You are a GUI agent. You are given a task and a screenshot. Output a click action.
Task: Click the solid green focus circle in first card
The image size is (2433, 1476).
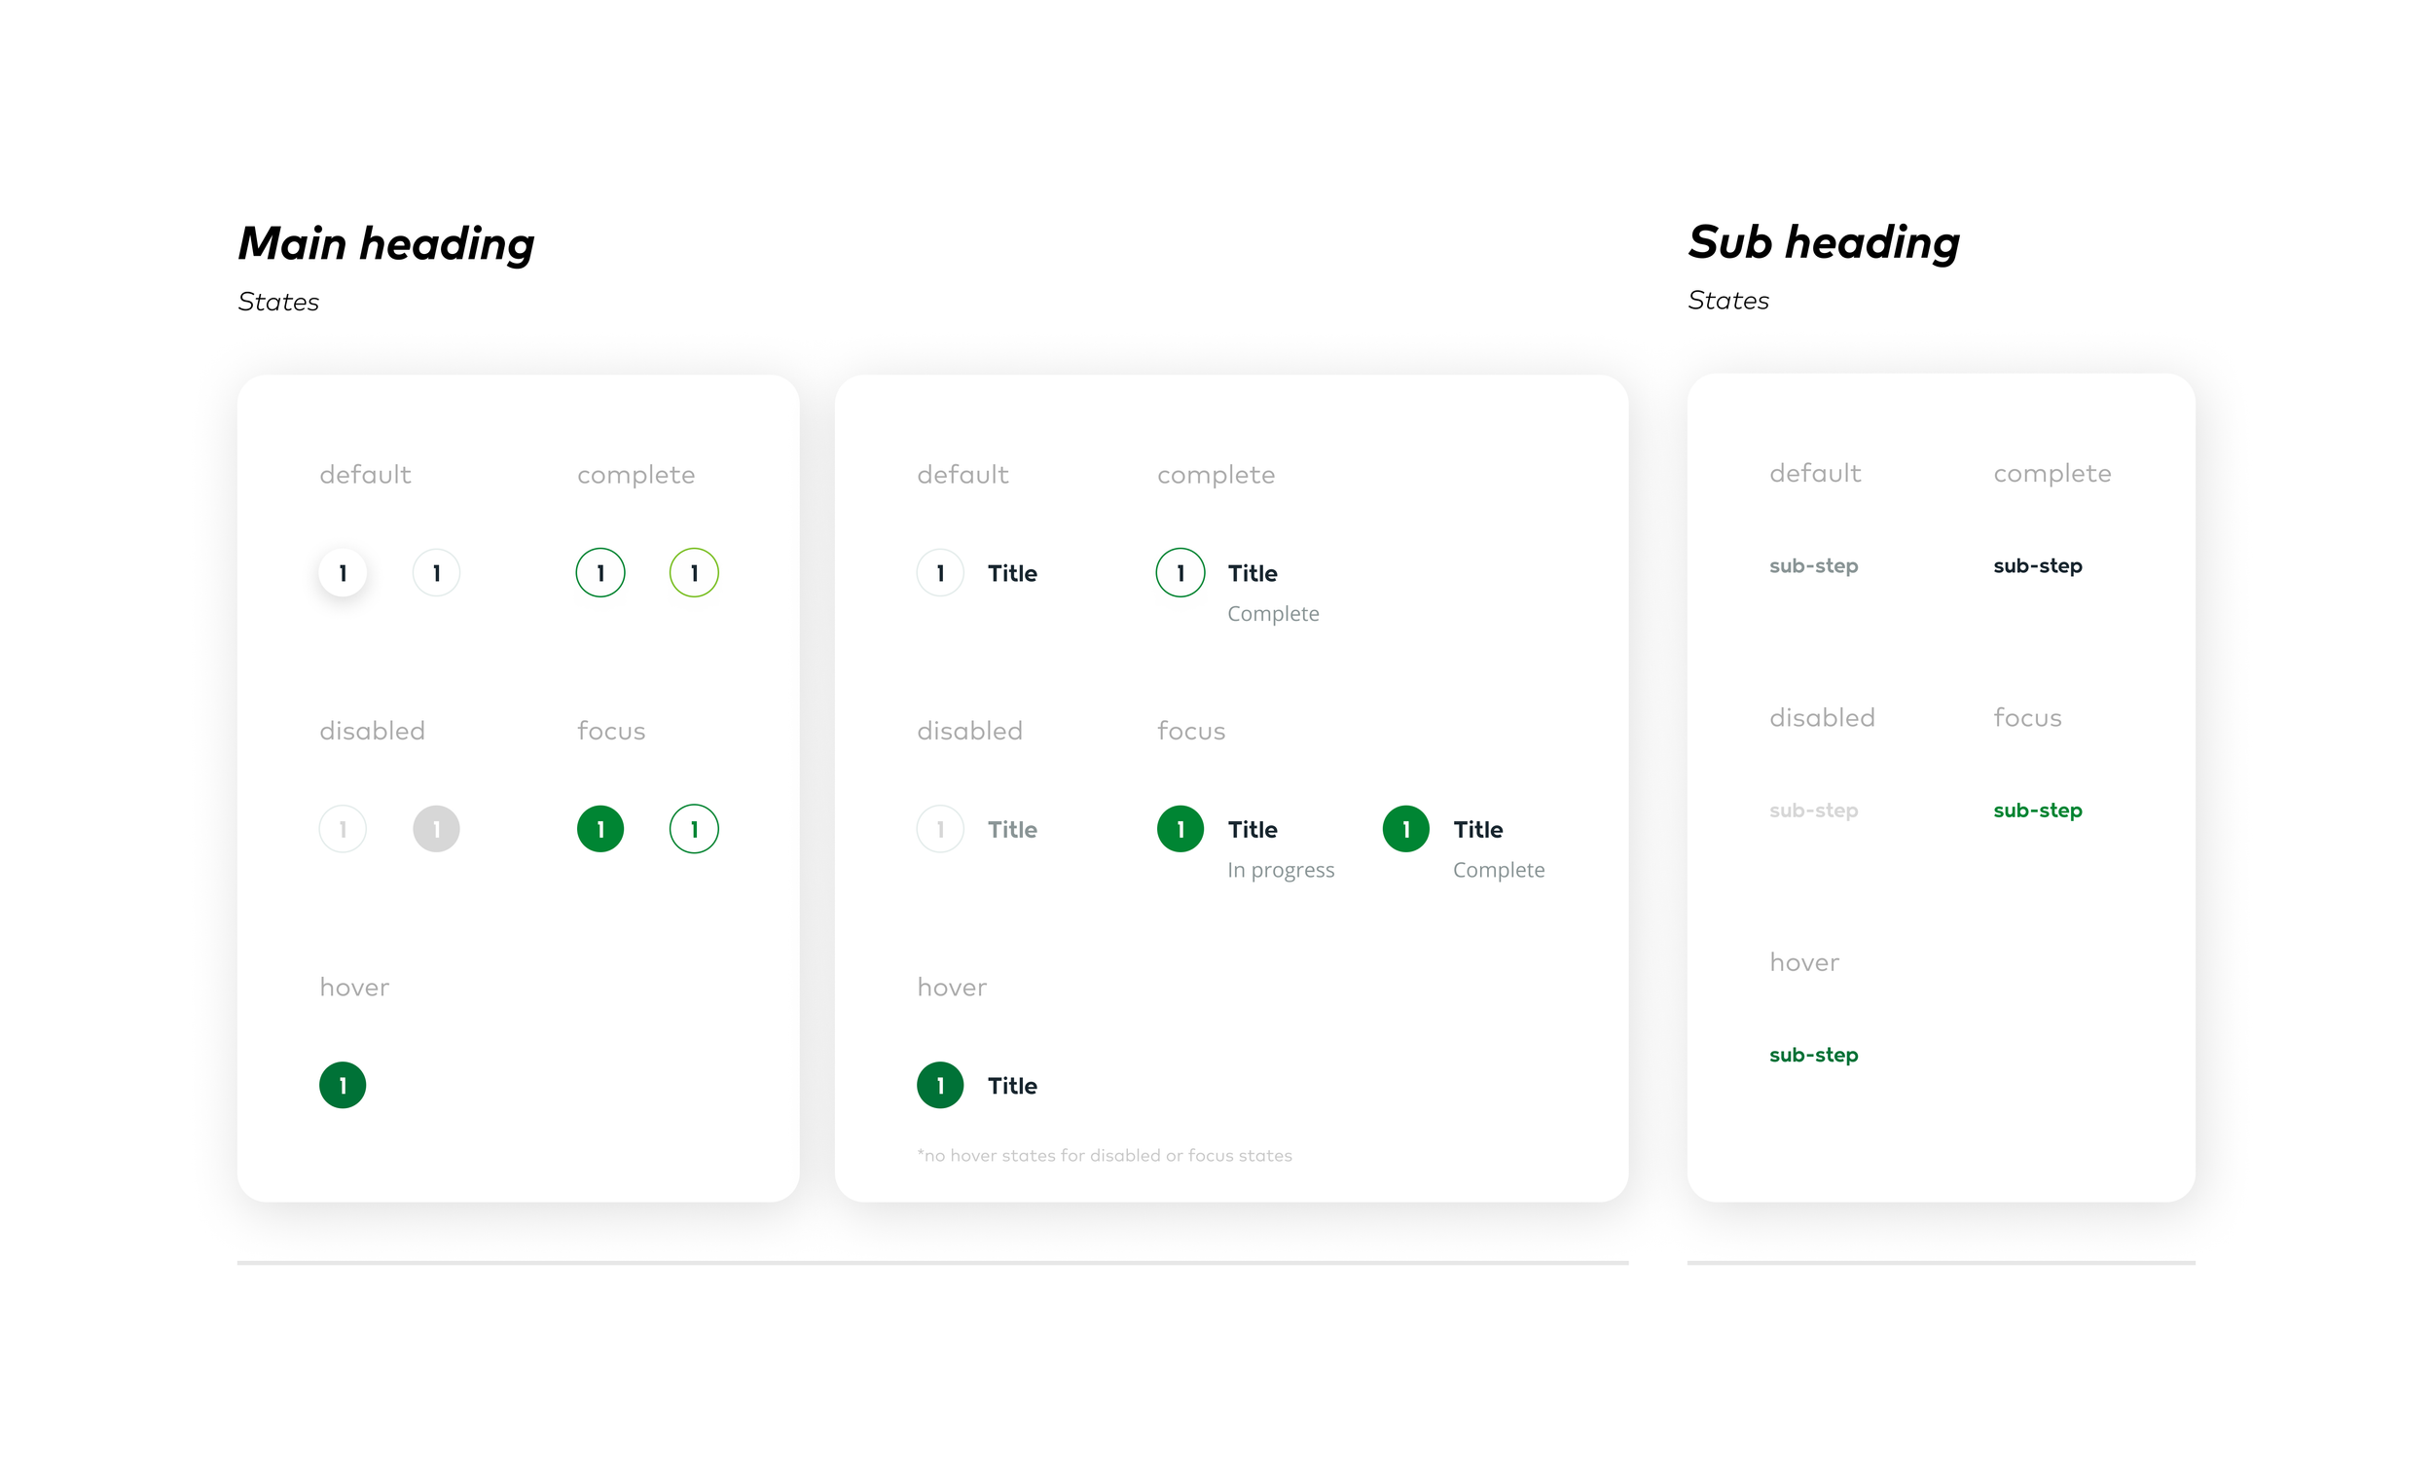click(600, 829)
